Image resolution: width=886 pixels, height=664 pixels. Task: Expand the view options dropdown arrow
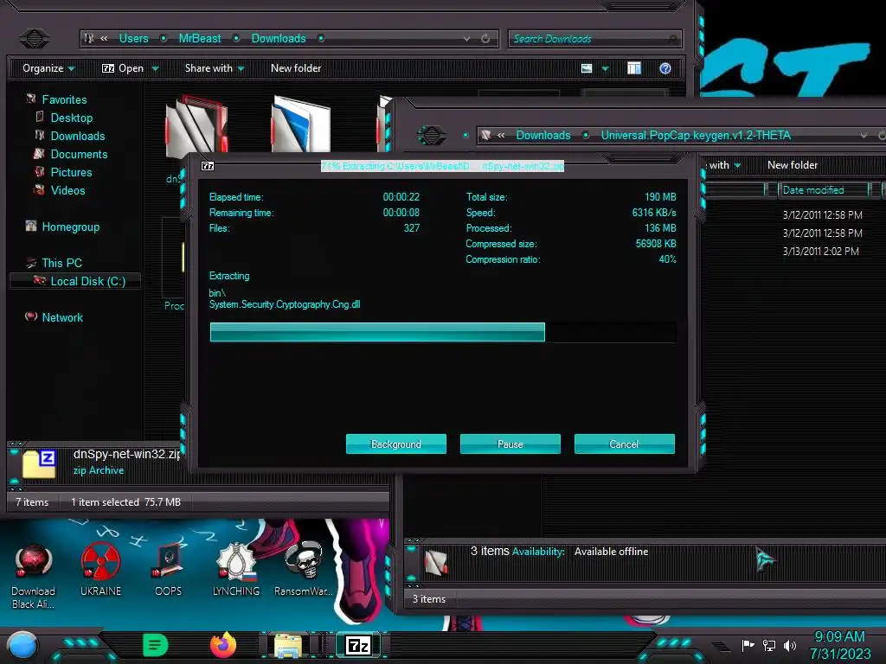pos(605,69)
